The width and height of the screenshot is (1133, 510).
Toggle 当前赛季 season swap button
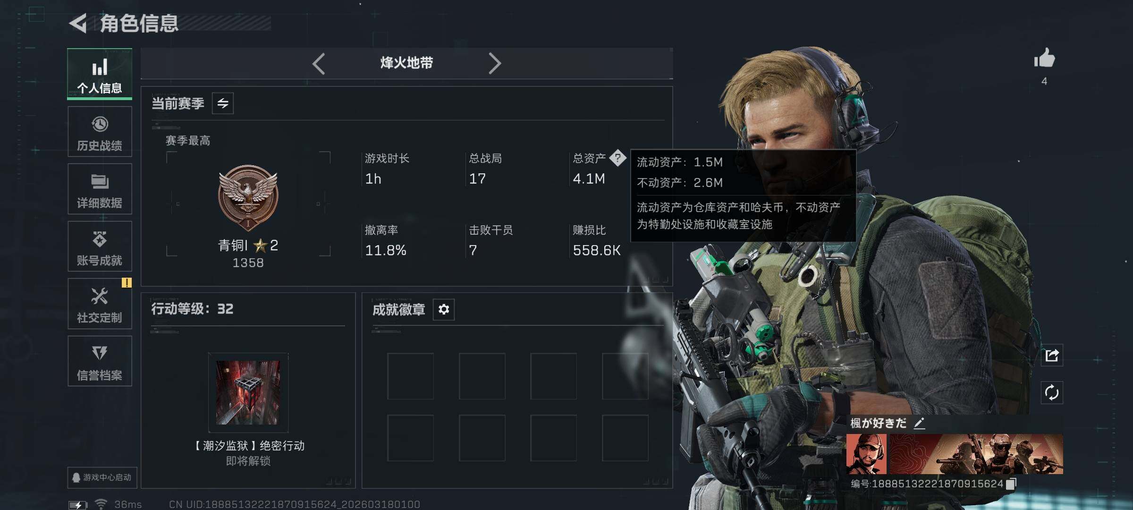click(x=223, y=103)
